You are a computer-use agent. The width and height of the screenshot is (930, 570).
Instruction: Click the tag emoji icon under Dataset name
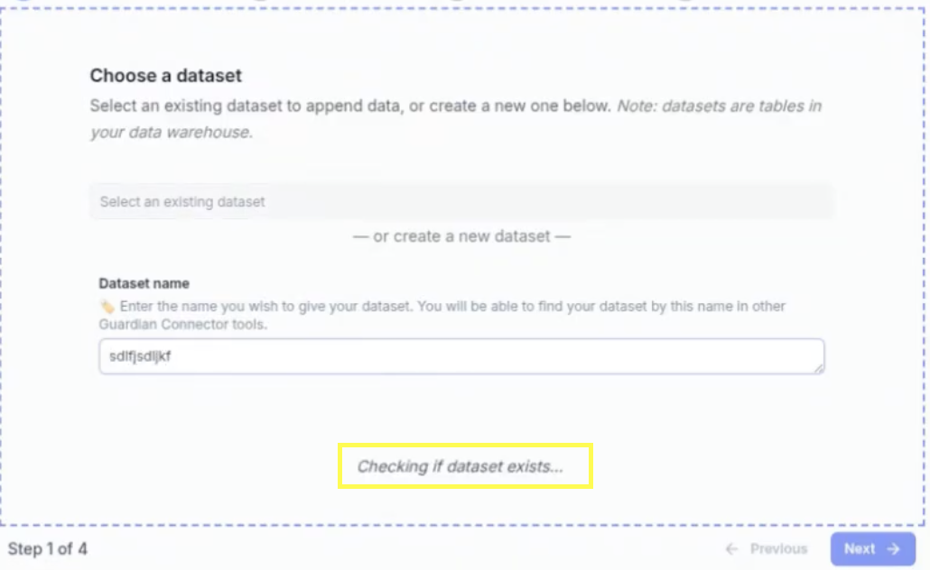(107, 307)
